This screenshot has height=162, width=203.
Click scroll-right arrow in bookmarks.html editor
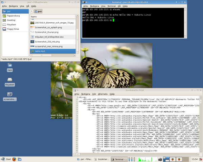(198, 154)
